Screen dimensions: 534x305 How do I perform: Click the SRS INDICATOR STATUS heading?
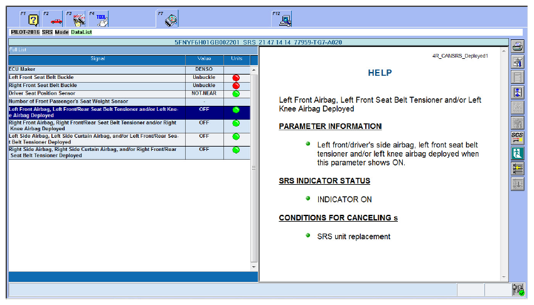(324, 181)
